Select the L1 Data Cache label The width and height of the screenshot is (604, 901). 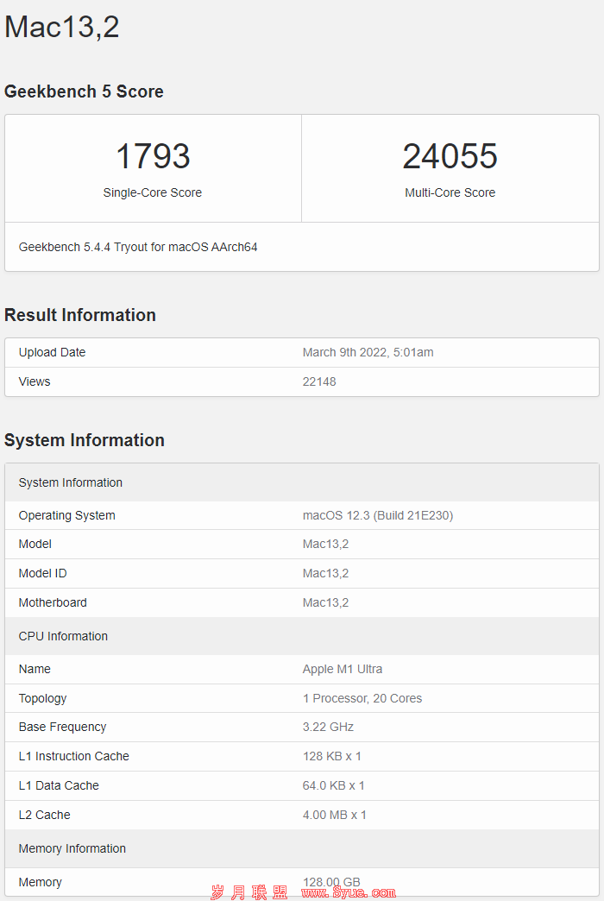59,785
